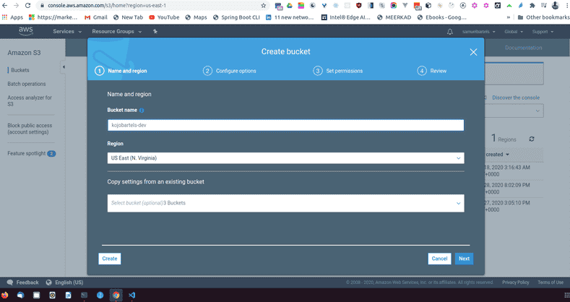Show more bookmarks with the chevron
This screenshot has width=570, height=302.
[508, 17]
